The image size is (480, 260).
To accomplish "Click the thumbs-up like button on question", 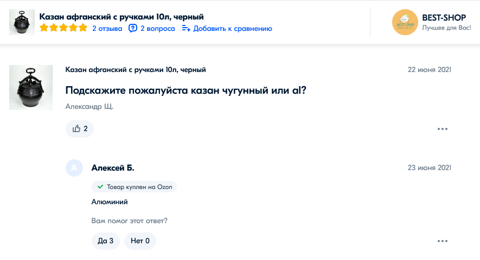I will [79, 129].
